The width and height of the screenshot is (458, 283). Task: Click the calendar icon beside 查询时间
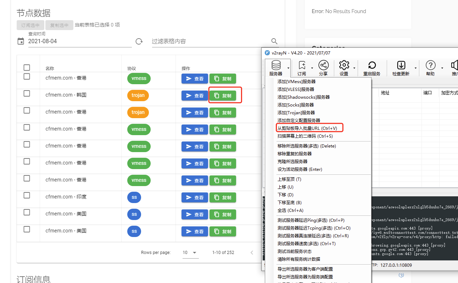[20, 41]
